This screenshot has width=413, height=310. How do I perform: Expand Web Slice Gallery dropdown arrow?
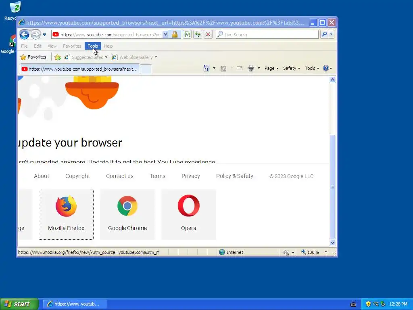click(156, 57)
